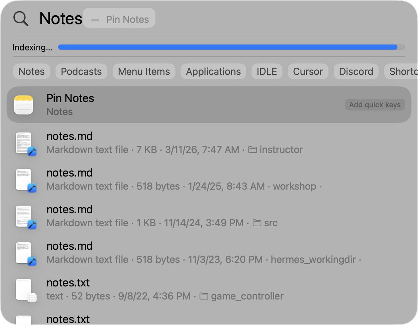Click the src folder name
Image resolution: width=418 pixels, height=325 pixels.
[x=271, y=223]
